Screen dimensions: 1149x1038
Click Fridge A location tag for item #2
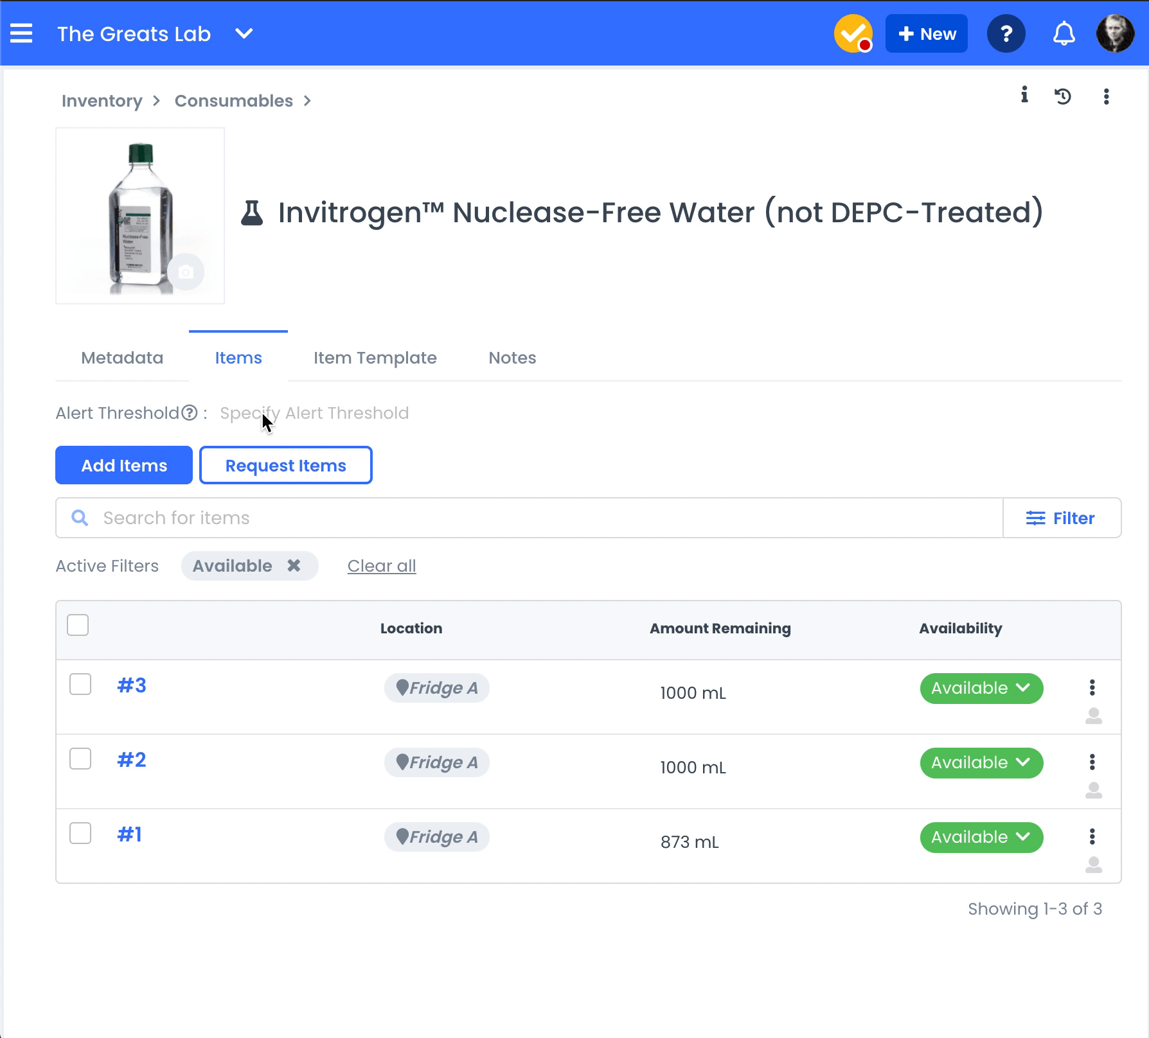[437, 762]
